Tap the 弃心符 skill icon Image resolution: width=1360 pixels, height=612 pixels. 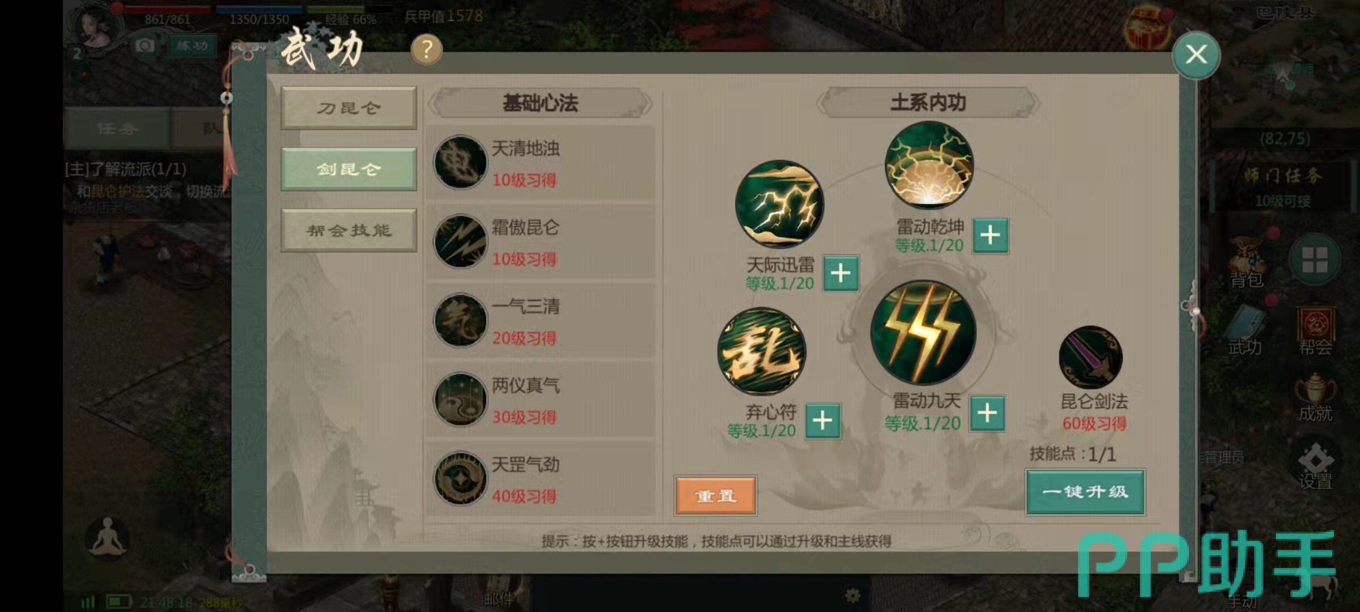point(761,351)
